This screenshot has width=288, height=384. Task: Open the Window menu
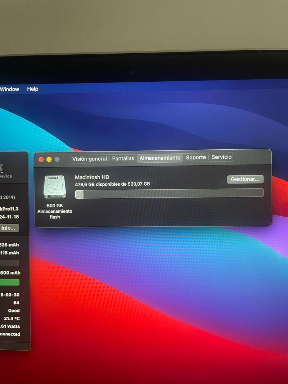coord(9,89)
